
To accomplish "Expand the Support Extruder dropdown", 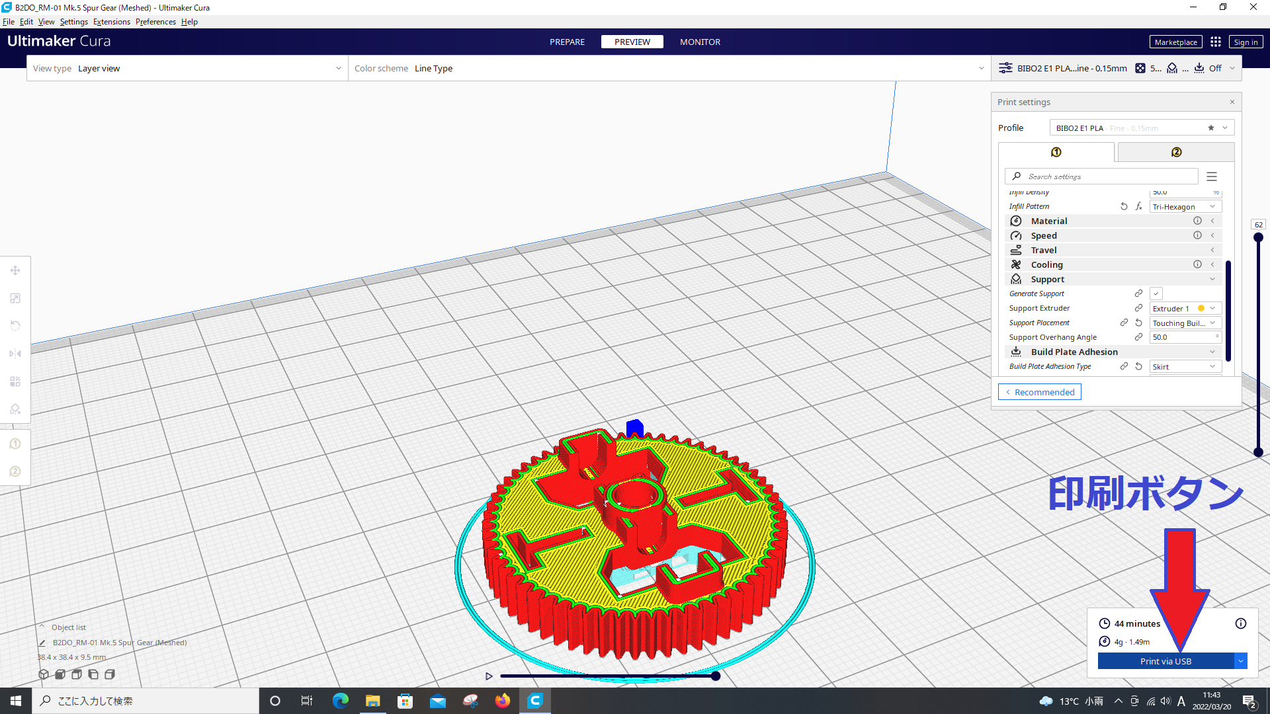I will point(1212,307).
